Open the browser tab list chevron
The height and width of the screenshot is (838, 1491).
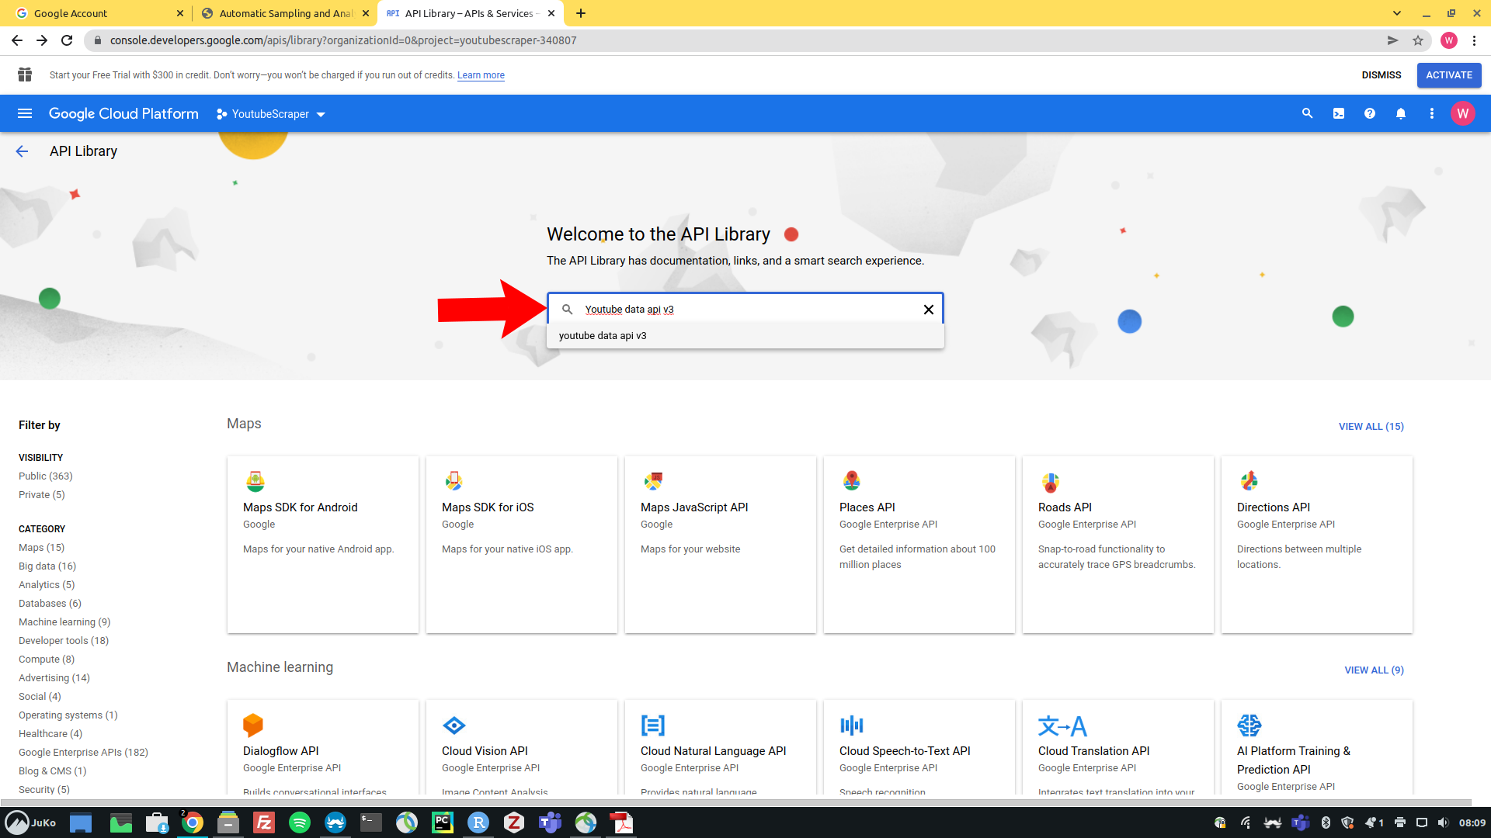click(1397, 13)
